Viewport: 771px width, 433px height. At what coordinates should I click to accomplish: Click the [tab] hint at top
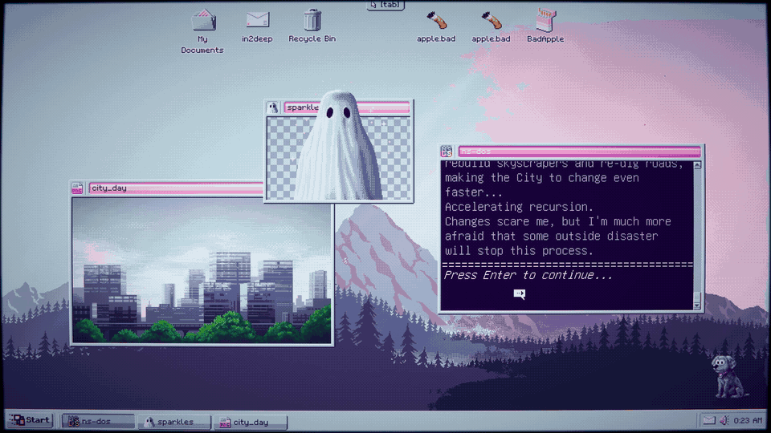pos(386,5)
